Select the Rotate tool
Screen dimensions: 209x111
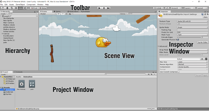(x=12, y=8)
